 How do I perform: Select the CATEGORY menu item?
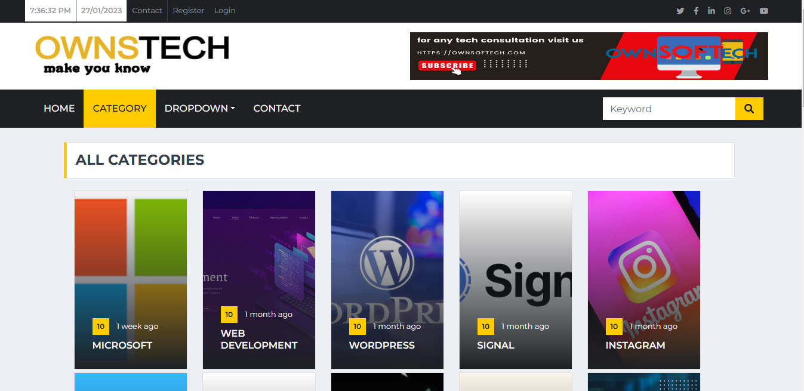pos(119,109)
